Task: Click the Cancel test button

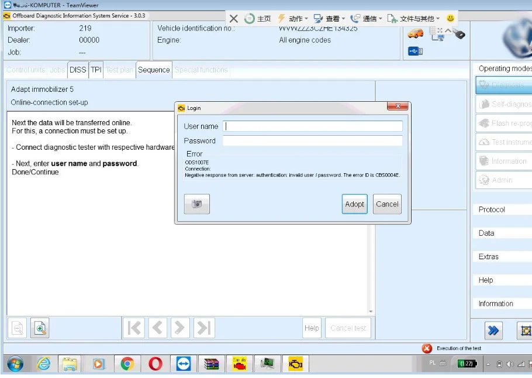Action: (348, 328)
